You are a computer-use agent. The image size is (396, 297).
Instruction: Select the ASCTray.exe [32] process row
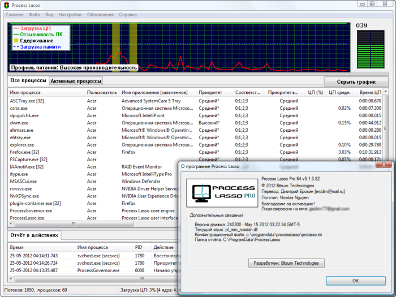tap(196, 101)
